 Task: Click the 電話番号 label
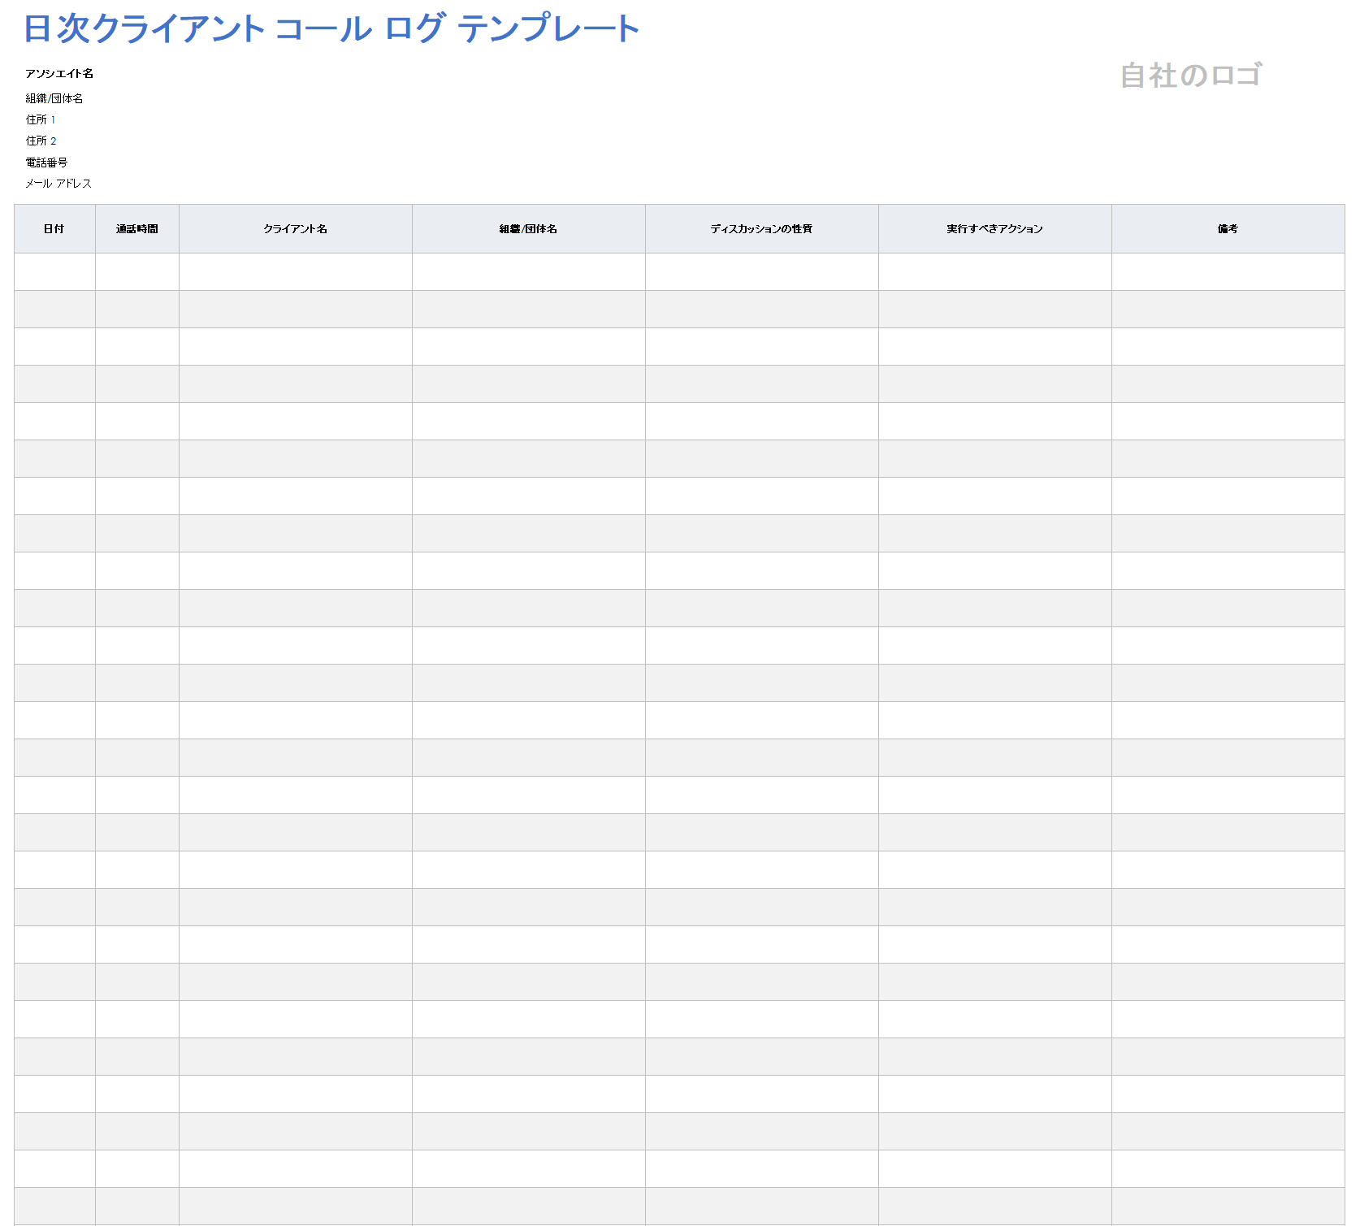point(46,162)
